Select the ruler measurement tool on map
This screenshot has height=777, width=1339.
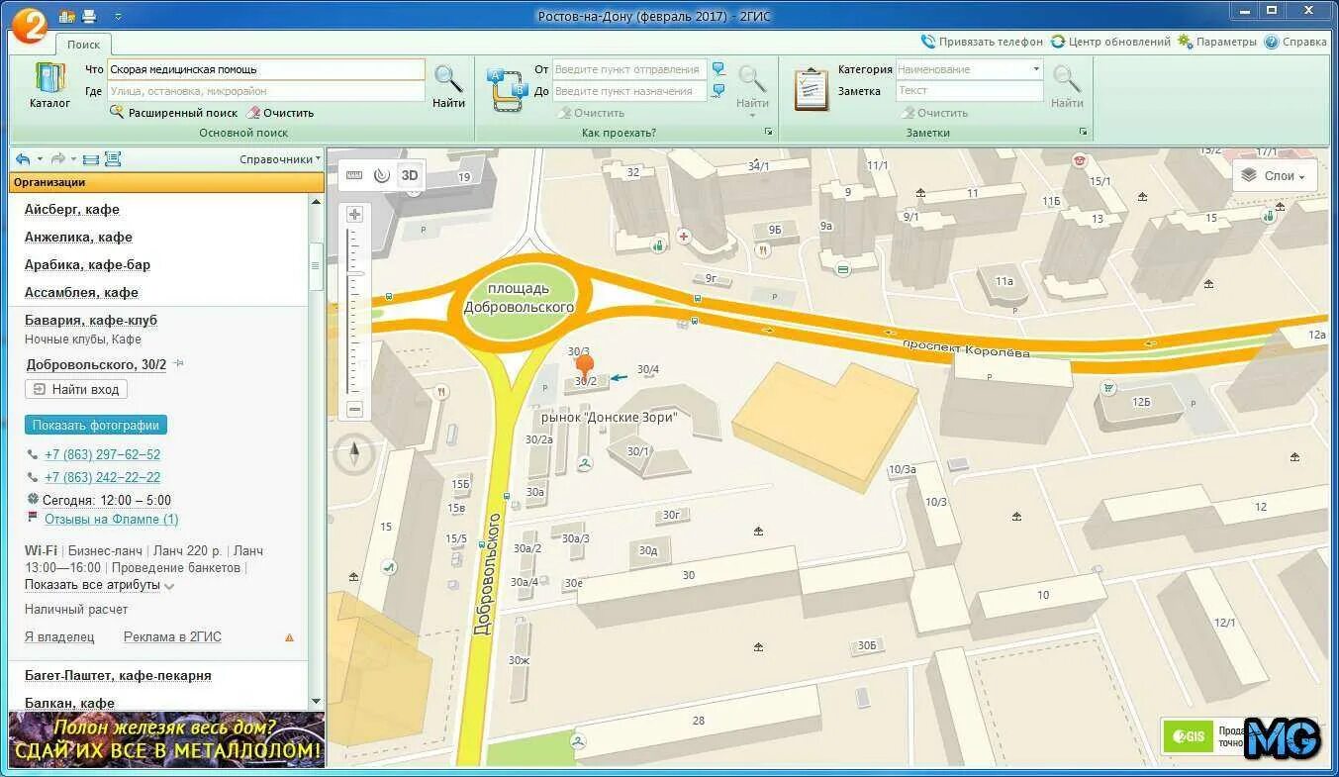coord(354,175)
